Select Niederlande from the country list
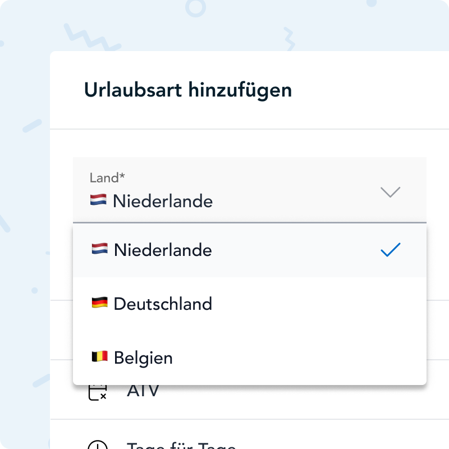The image size is (449, 449). (x=163, y=250)
